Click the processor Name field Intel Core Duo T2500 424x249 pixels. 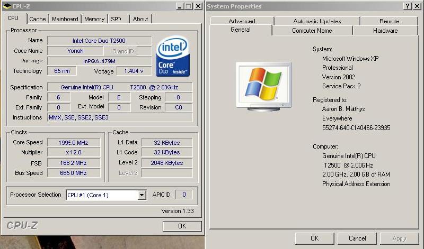(99, 41)
